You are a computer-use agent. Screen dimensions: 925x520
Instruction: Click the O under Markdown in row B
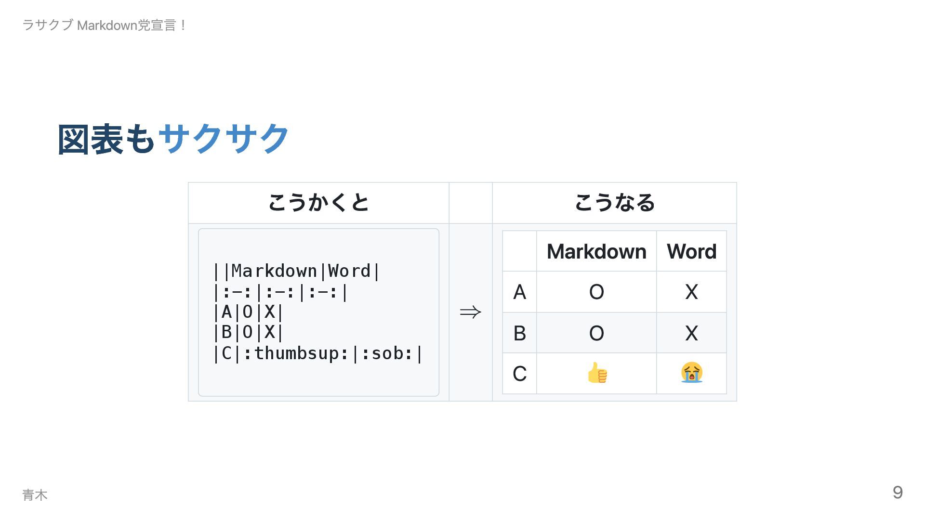596,333
